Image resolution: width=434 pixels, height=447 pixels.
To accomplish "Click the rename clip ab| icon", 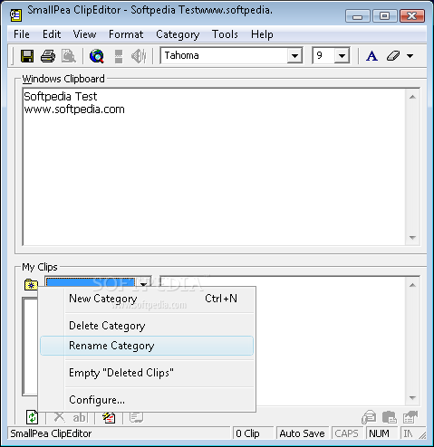I will (80, 418).
